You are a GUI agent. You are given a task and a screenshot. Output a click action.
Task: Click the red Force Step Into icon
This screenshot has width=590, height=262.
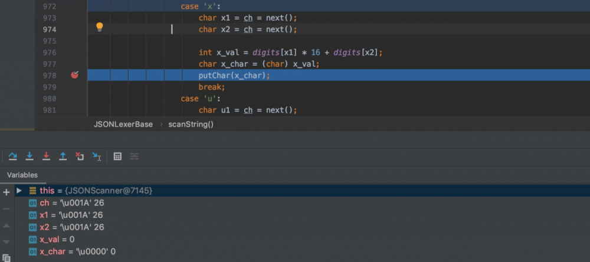coord(46,156)
